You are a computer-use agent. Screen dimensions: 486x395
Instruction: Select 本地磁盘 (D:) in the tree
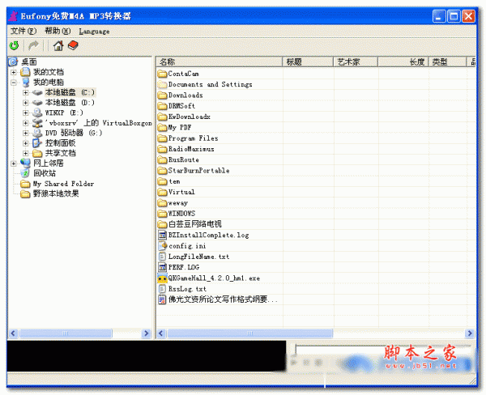tap(70, 103)
